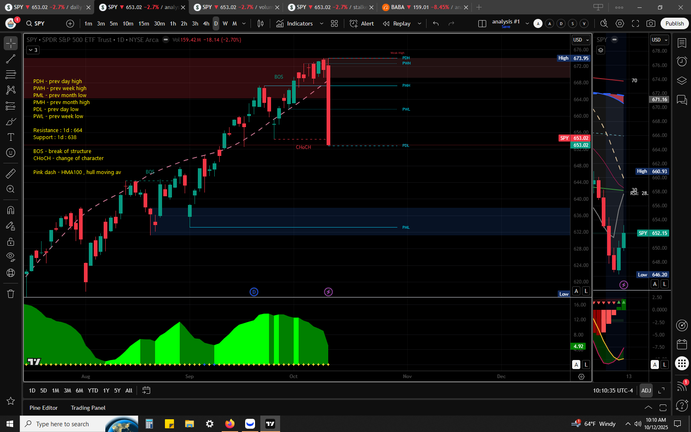Open USD currency dropdown on right chart
Image resolution: width=691 pixels, height=432 pixels.
(659, 40)
